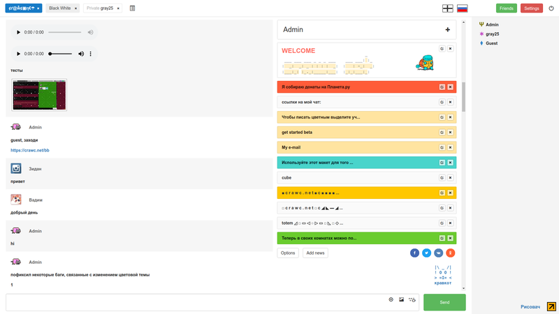The height and width of the screenshot is (314, 559).
Task: Click the second audio player's volume slider
Action: [x=60, y=54]
